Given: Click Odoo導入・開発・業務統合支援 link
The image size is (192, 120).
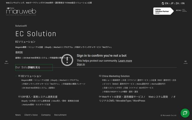Looking at the screenshot, I should coord(66,101).
